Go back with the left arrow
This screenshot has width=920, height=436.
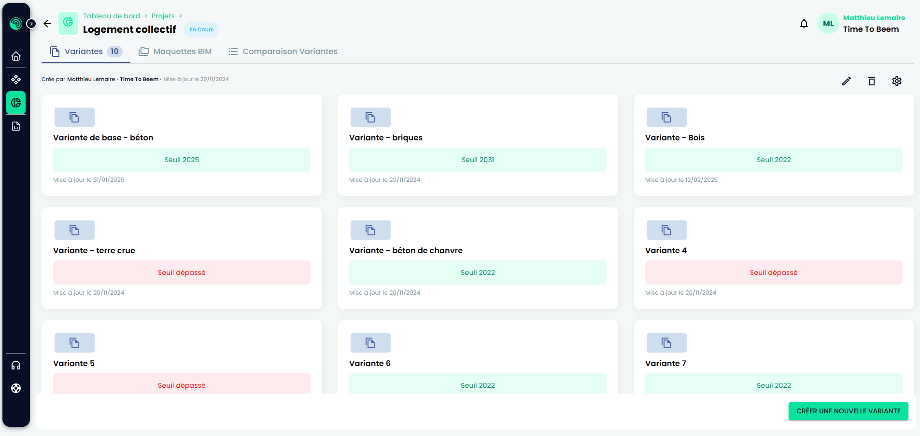pyautogui.click(x=47, y=24)
